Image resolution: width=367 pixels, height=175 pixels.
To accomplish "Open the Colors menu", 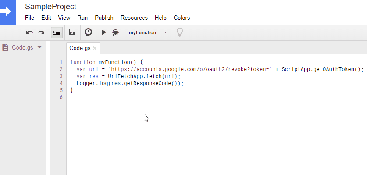I will click(x=182, y=18).
